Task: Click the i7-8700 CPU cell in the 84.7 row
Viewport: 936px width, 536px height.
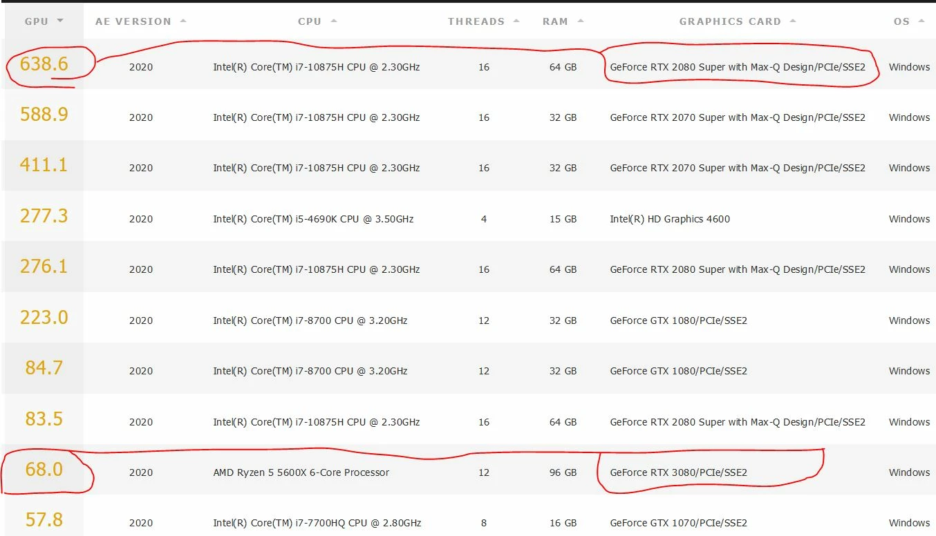Action: (310, 371)
